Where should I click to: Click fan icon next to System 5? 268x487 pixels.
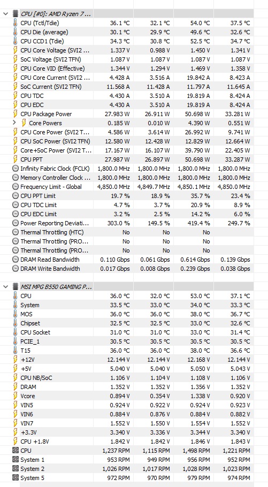pos(15,478)
